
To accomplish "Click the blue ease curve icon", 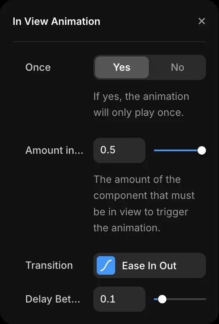I will click(x=106, y=265).
